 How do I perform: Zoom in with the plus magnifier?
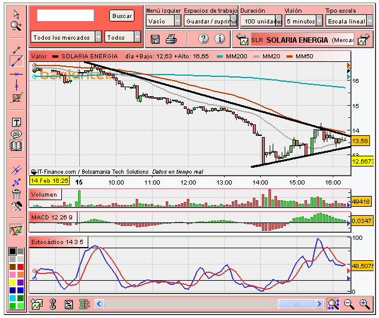point(365,304)
